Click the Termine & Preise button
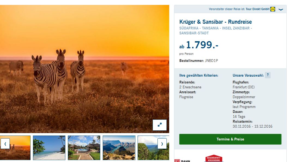 (x=230, y=139)
